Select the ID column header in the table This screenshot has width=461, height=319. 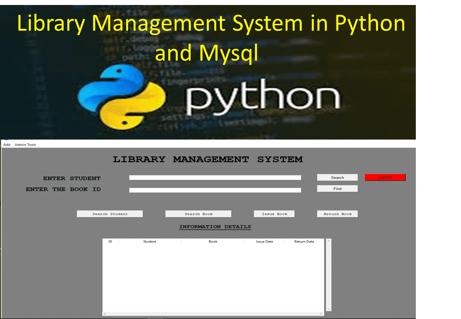click(x=110, y=242)
